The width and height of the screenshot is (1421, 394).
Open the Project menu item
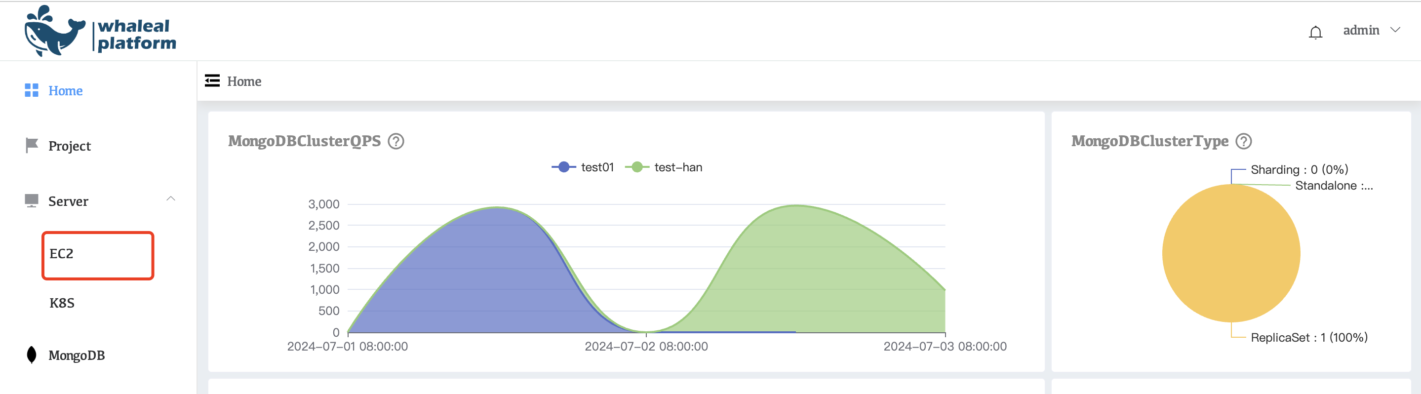pyautogui.click(x=70, y=146)
